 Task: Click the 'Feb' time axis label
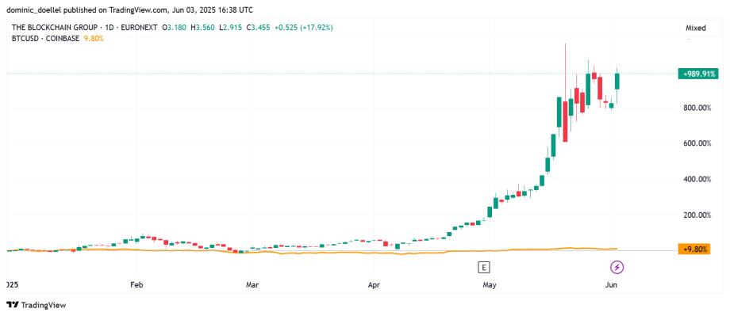pos(136,284)
